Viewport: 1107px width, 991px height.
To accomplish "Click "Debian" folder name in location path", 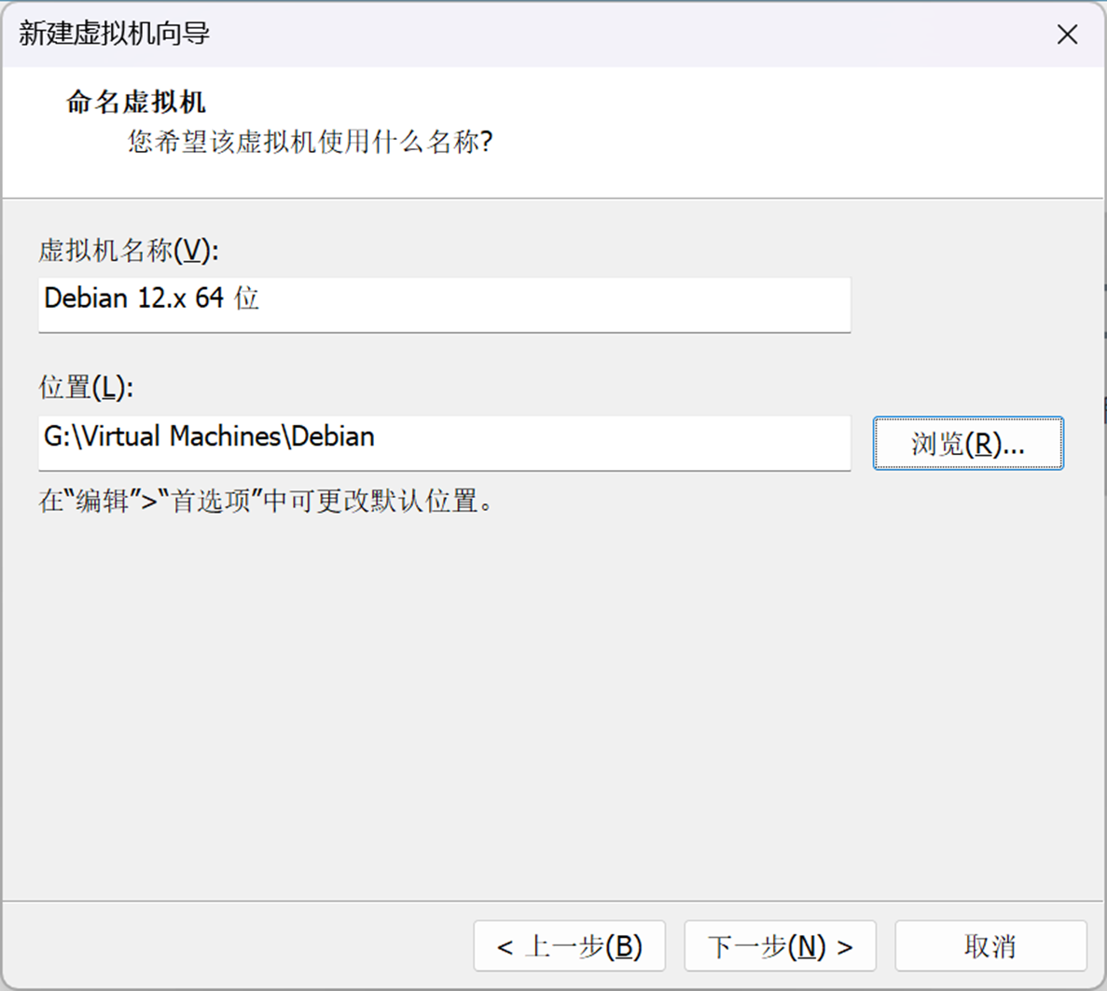I will tap(333, 436).
